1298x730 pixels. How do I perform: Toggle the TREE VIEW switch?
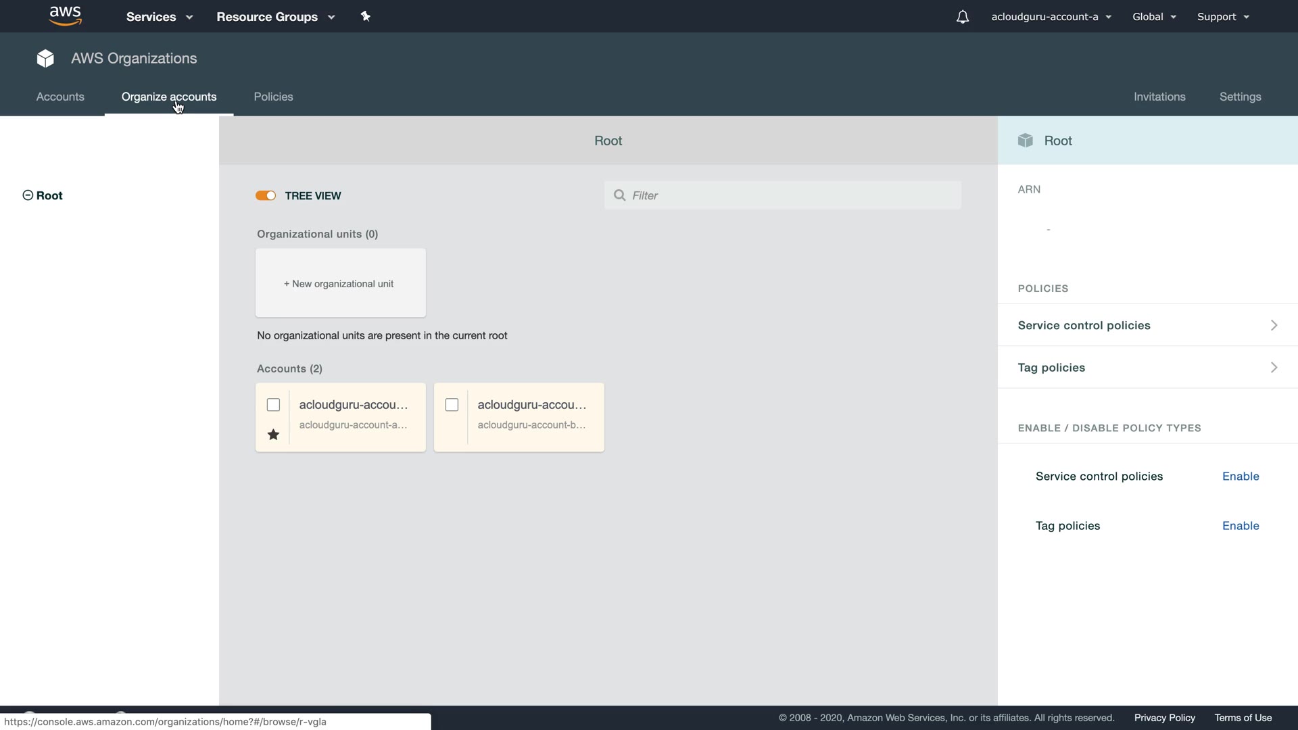tap(266, 195)
